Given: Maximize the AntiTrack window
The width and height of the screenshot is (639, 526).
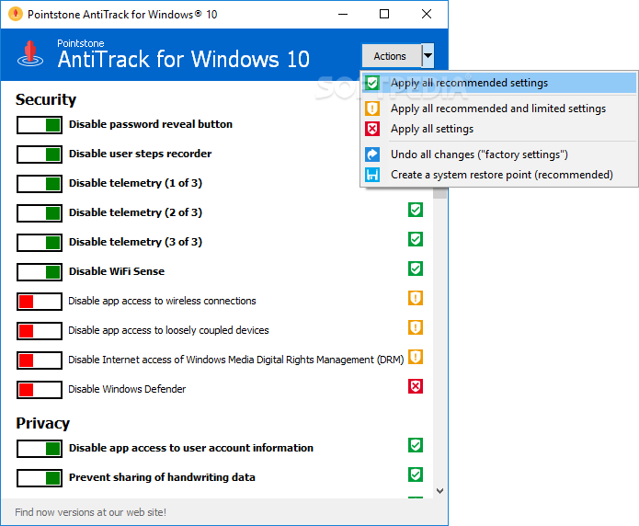Looking at the screenshot, I should click(384, 15).
